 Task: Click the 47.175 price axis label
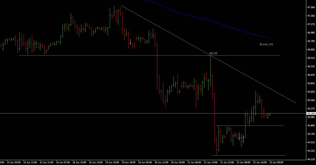[x=311, y=24]
